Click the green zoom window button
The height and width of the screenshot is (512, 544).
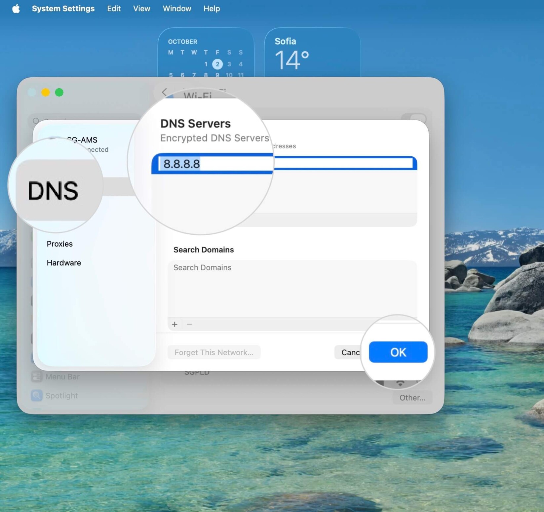point(59,92)
